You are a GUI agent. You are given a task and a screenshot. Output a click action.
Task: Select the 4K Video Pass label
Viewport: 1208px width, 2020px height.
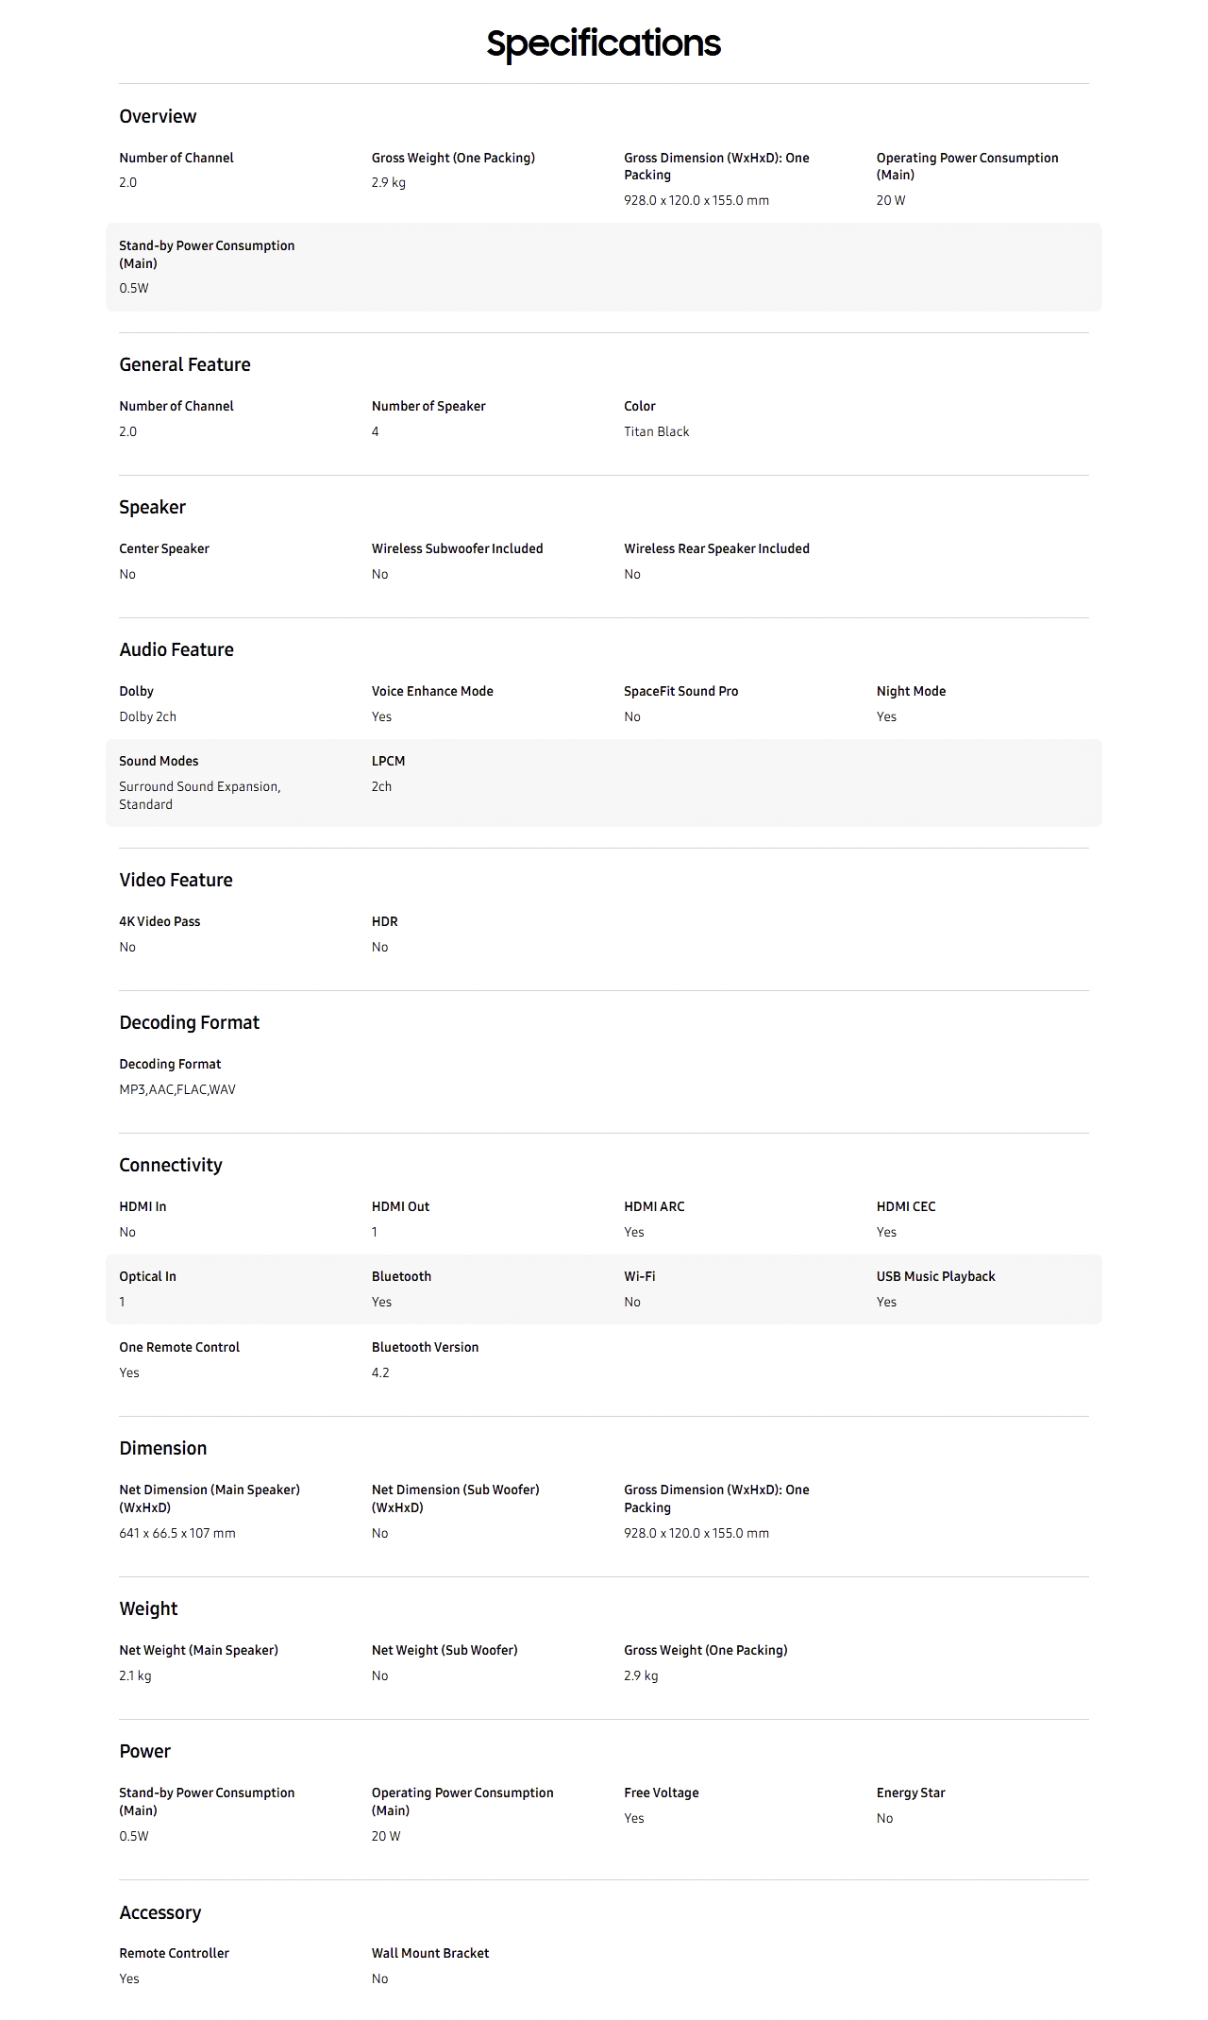point(159,921)
